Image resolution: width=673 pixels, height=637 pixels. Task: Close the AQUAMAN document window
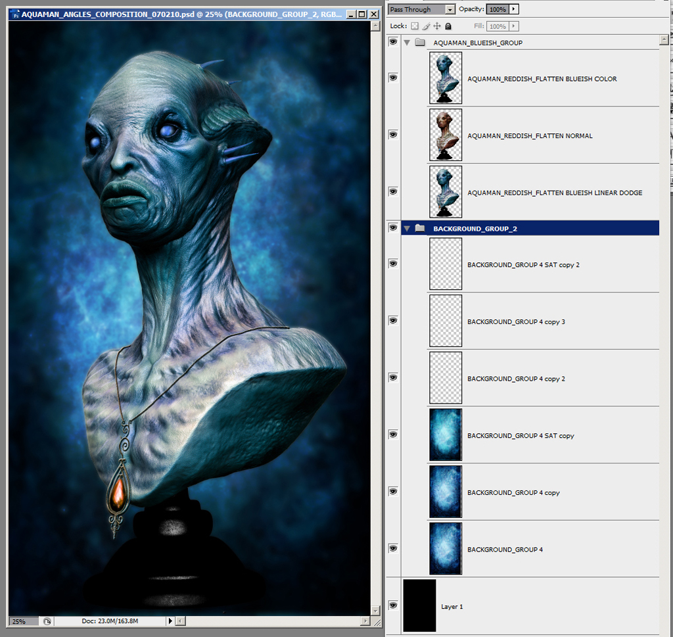[x=374, y=14]
